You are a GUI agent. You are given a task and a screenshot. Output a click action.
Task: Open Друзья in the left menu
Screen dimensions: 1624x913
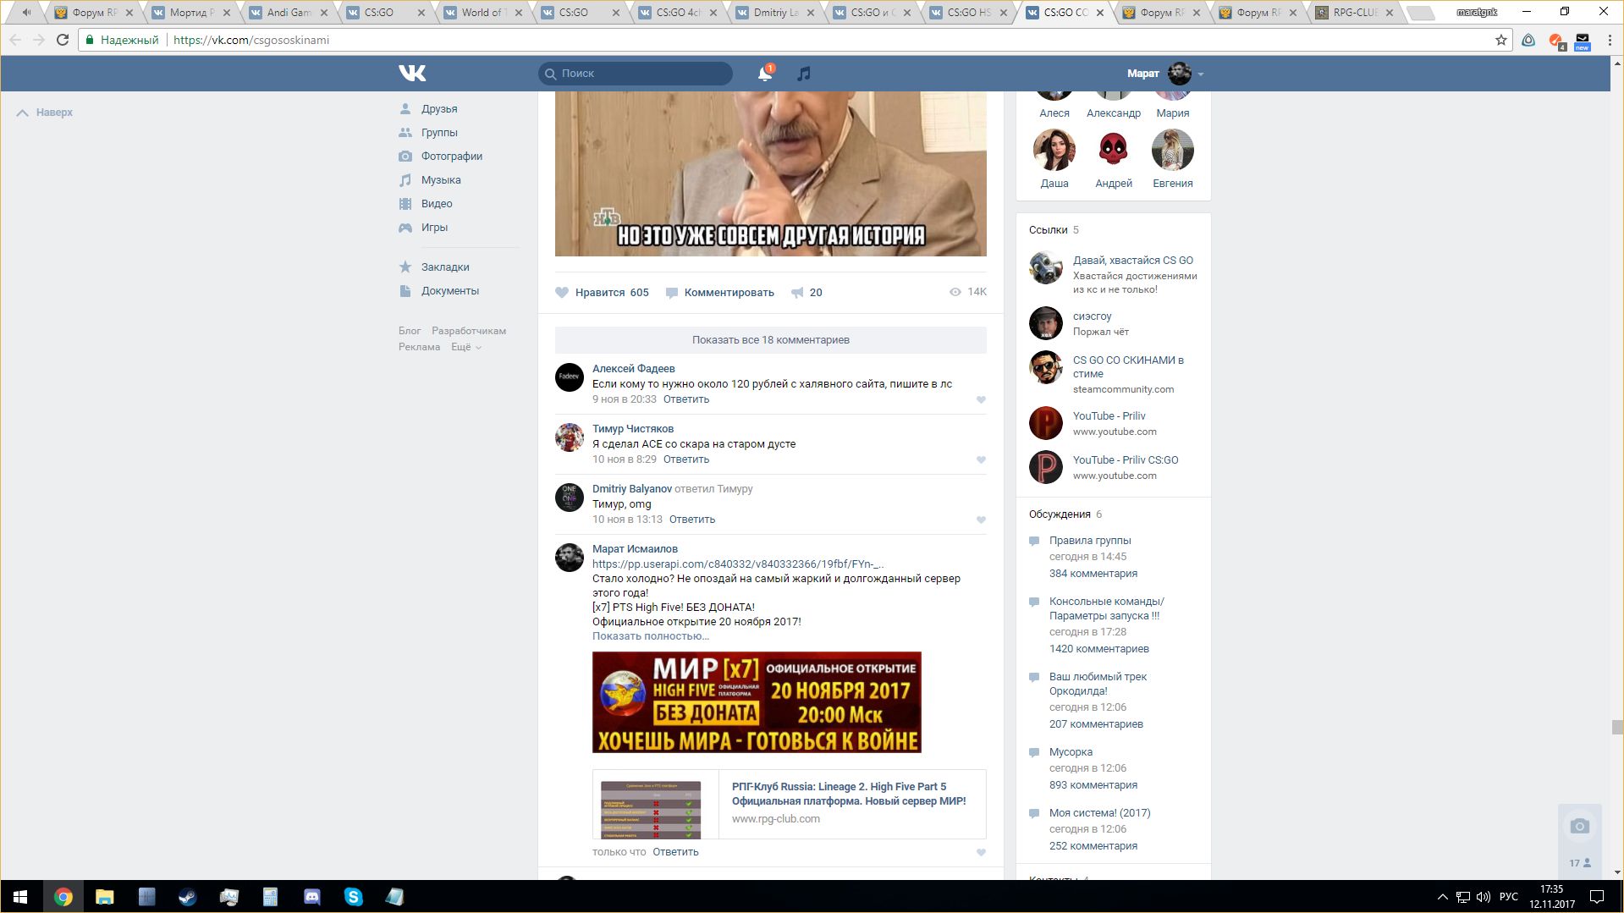438,109
